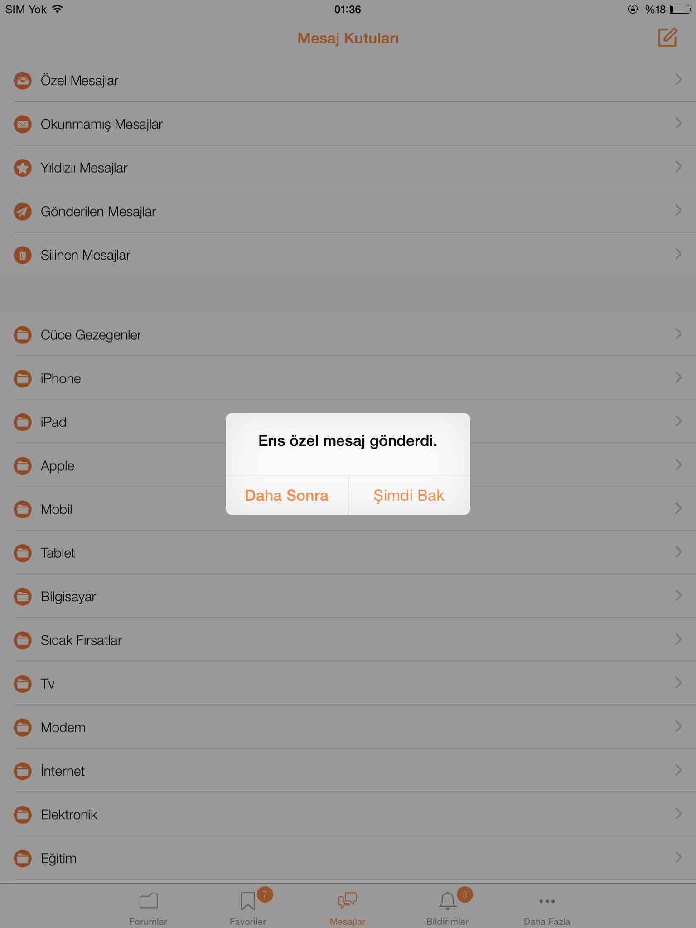Switch to the Favoriler tab
The width and height of the screenshot is (696, 928).
click(x=248, y=908)
